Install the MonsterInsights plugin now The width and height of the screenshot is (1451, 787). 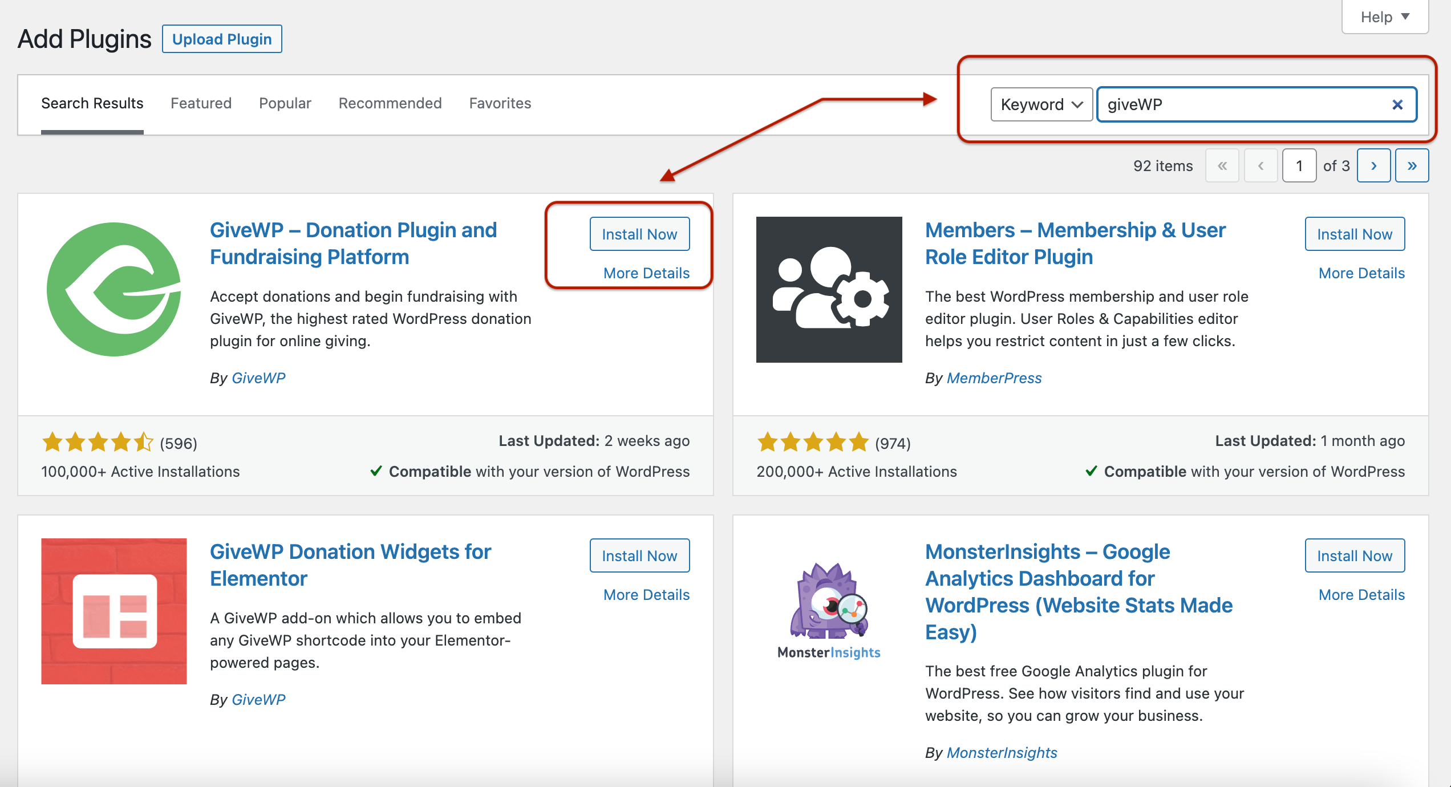coord(1355,555)
